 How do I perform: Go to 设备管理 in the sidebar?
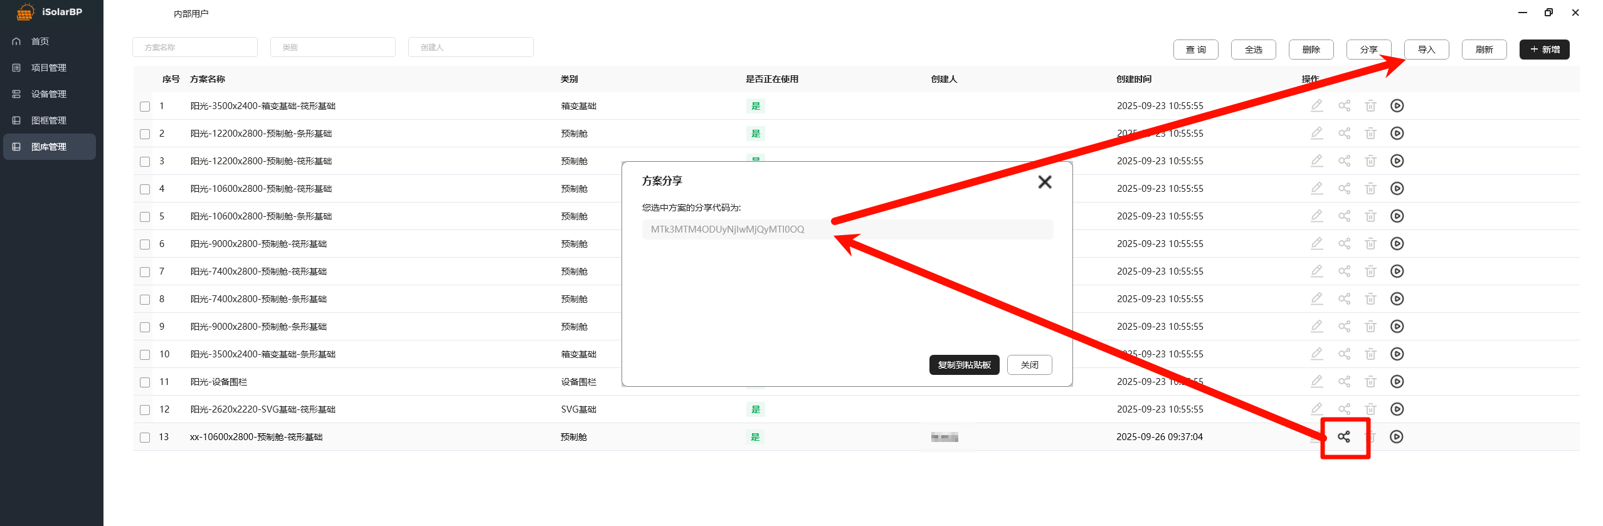pyautogui.click(x=48, y=94)
